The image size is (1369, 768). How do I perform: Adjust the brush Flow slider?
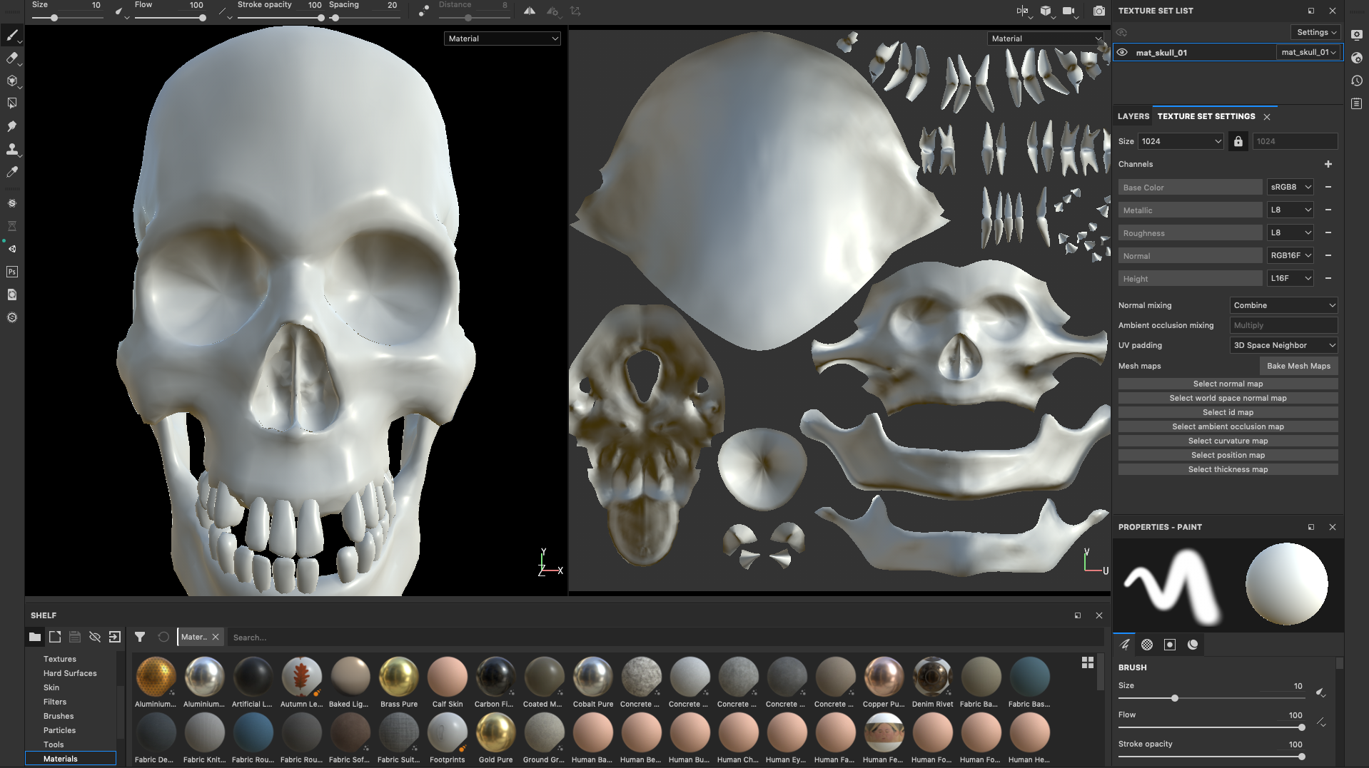(1301, 727)
